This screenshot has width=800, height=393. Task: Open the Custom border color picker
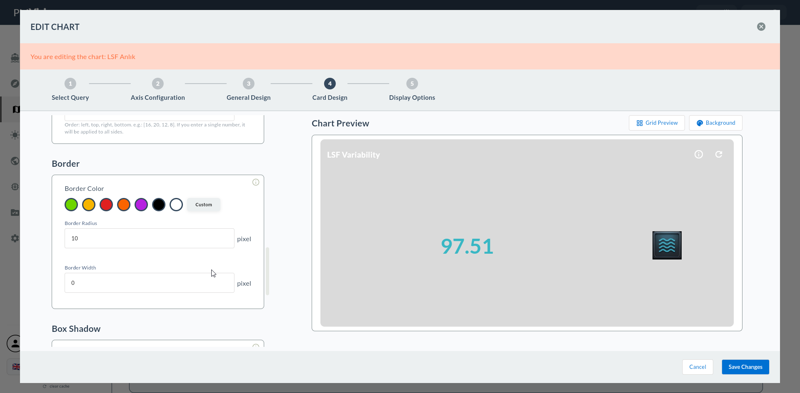(204, 205)
